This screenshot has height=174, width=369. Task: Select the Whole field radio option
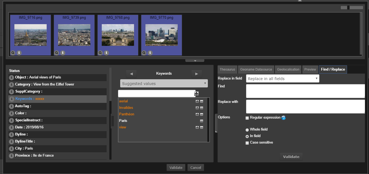pos(247,130)
